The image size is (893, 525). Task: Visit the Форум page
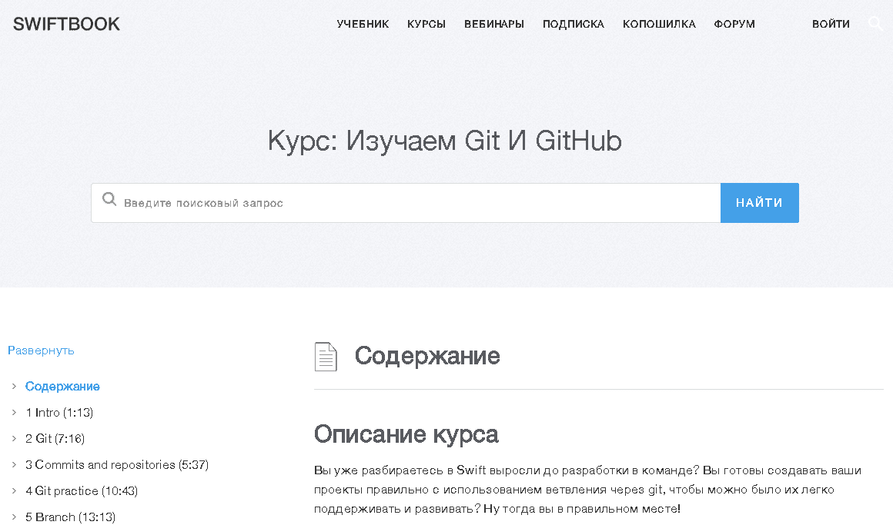click(x=734, y=24)
